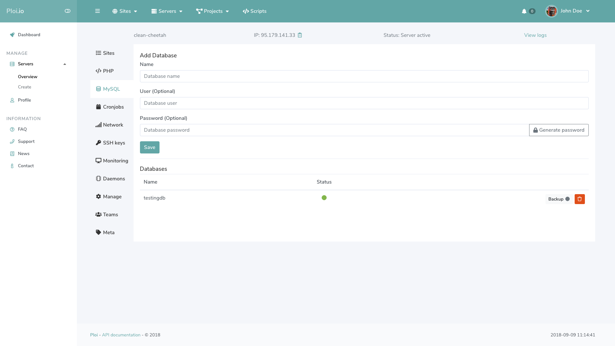Expand the John Doe user dropdown
Image resolution: width=615 pixels, height=346 pixels.
tap(575, 11)
